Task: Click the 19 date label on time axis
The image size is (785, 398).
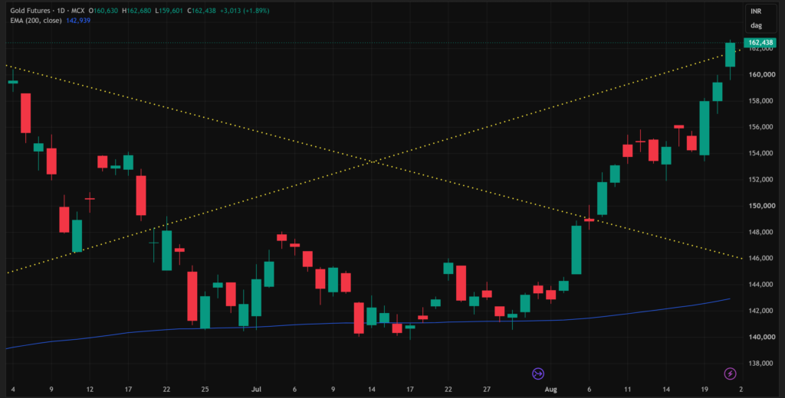Action: [705, 389]
